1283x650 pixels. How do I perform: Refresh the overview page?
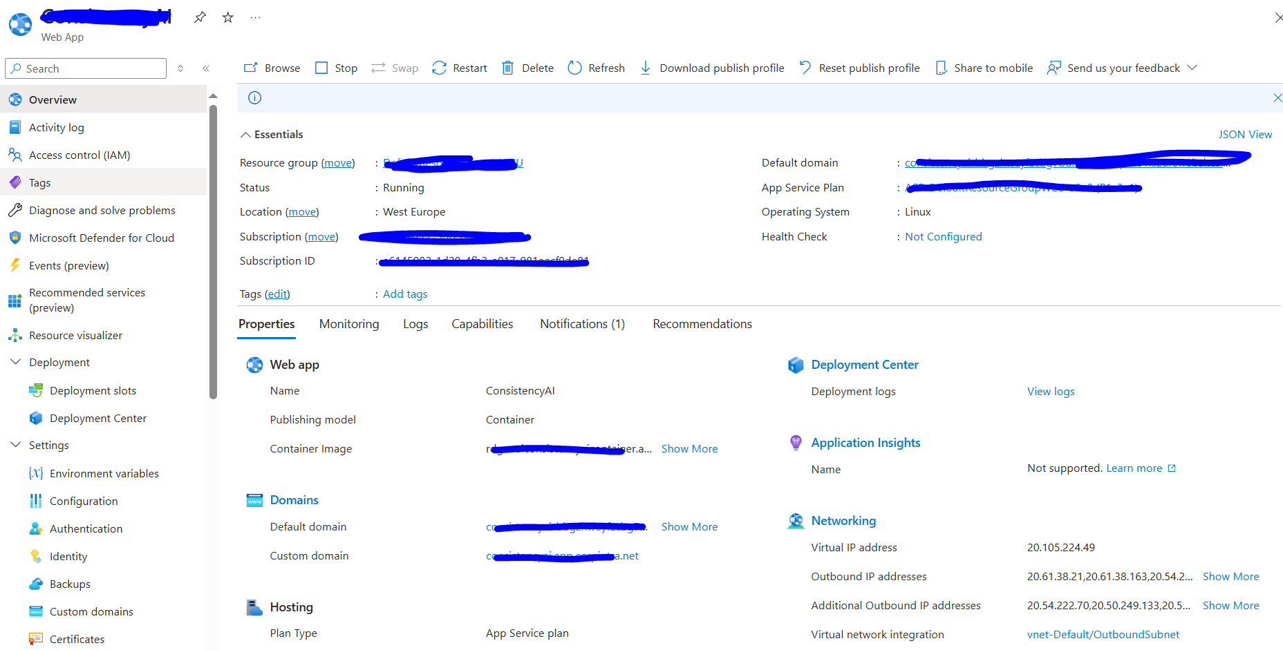[x=596, y=68]
